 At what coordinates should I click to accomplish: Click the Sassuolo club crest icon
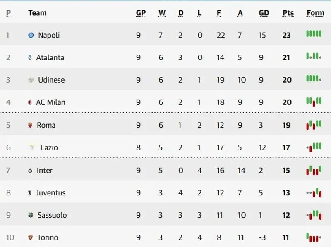[x=31, y=215]
